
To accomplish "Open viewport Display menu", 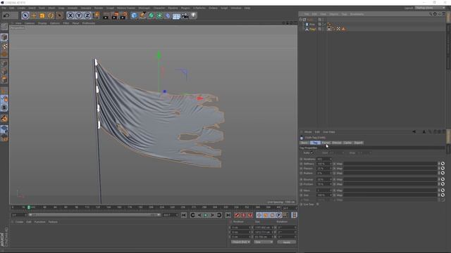I will [x=42, y=23].
